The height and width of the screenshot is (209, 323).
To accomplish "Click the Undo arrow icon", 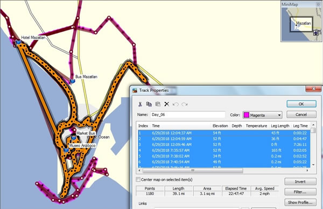I will coord(175,104).
